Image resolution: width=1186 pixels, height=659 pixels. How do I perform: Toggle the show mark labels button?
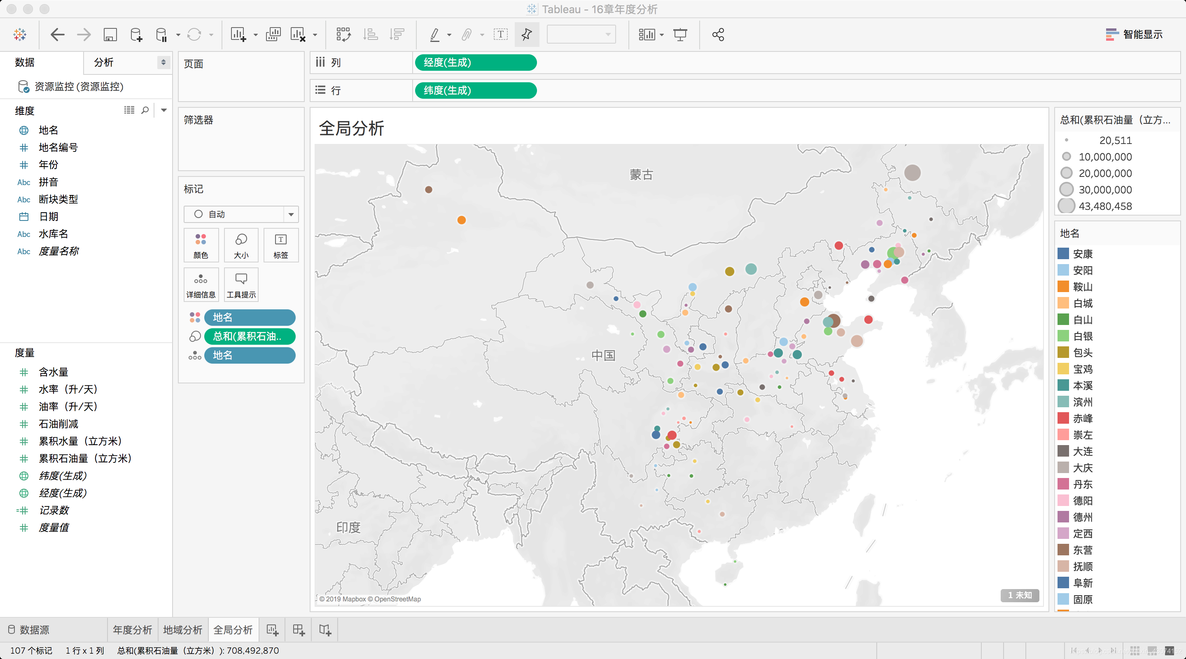point(500,35)
